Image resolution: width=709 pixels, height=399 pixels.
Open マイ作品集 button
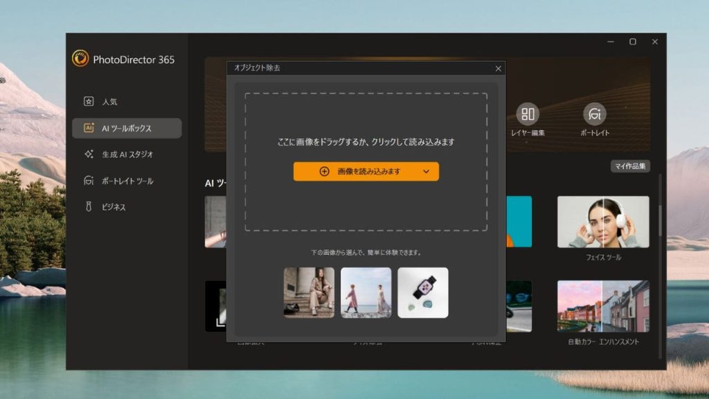pos(629,166)
